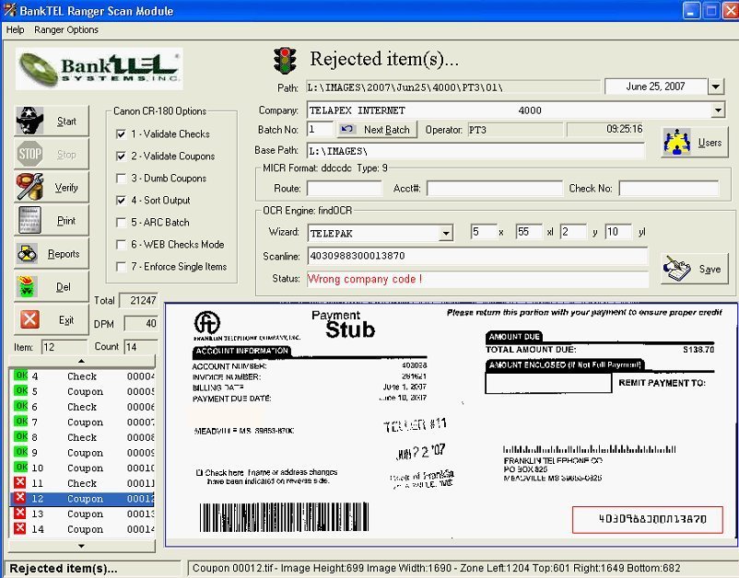Click the Save icon button
Viewport: 739px width, 578px height.
(679, 269)
